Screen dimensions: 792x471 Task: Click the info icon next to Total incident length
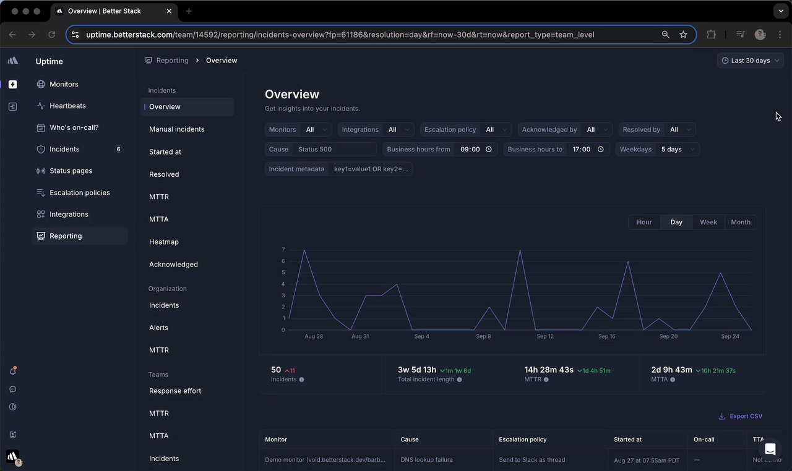click(459, 380)
